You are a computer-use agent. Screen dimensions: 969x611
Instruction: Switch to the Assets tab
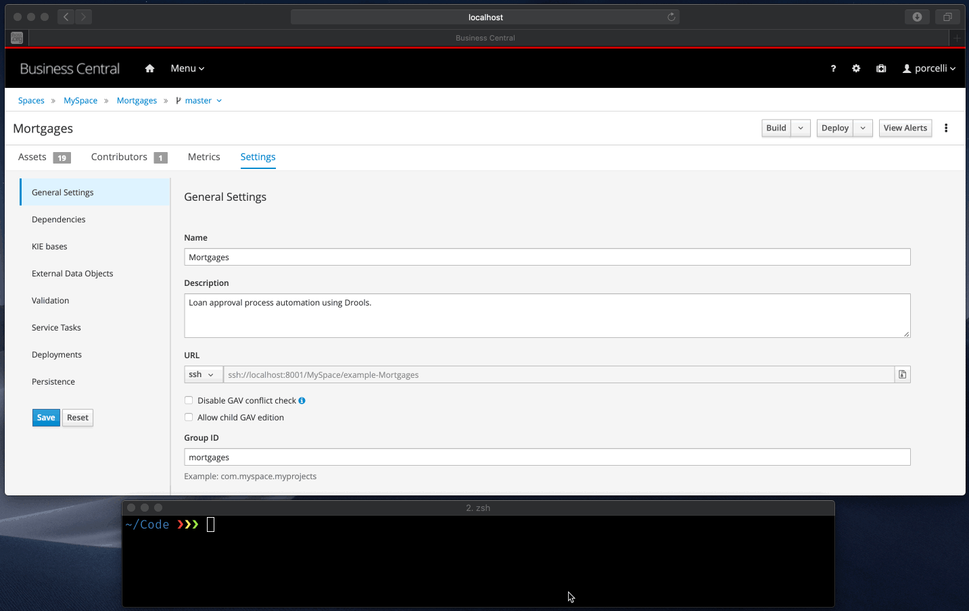point(32,157)
